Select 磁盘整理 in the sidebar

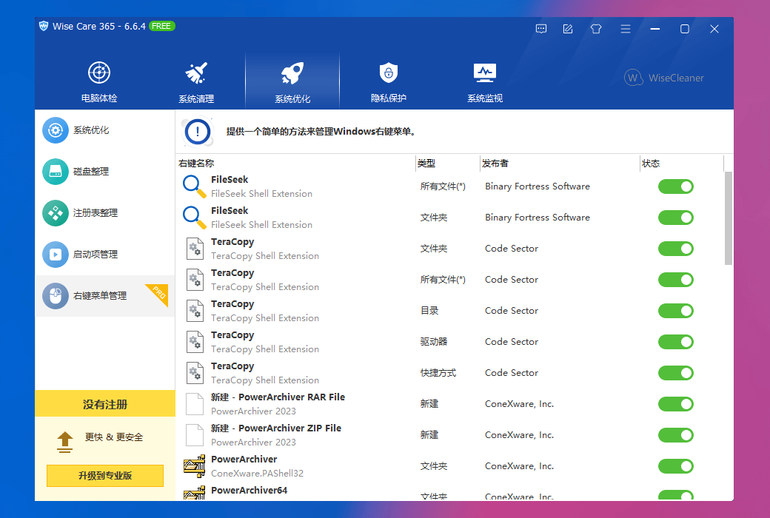(105, 172)
